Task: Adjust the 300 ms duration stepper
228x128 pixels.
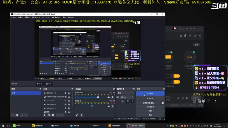Action: pyautogui.click(x=133, y=97)
